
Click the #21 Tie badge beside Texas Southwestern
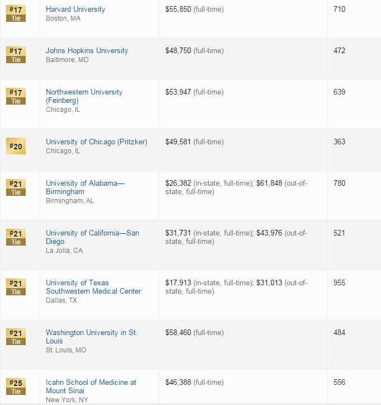pos(16,288)
